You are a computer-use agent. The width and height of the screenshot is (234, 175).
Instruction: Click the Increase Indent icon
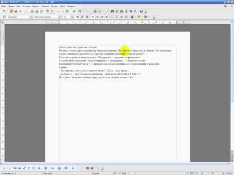(x=126, y=17)
